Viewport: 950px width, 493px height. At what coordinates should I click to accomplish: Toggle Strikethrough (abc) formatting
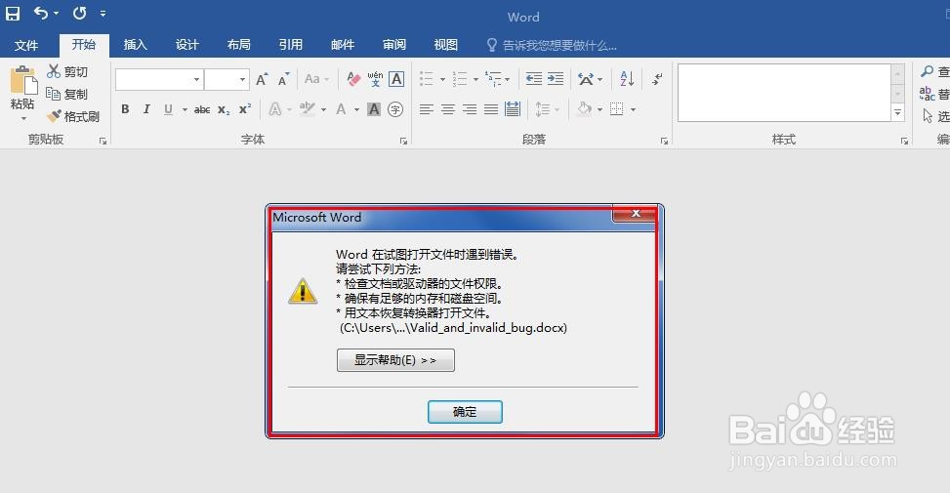point(202,109)
